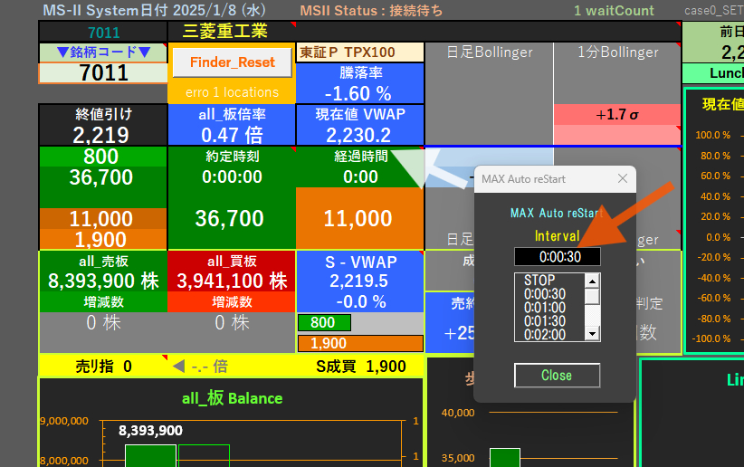Click the +1.7 σ Bollinger cell
The height and width of the screenshot is (467, 744).
click(617, 115)
